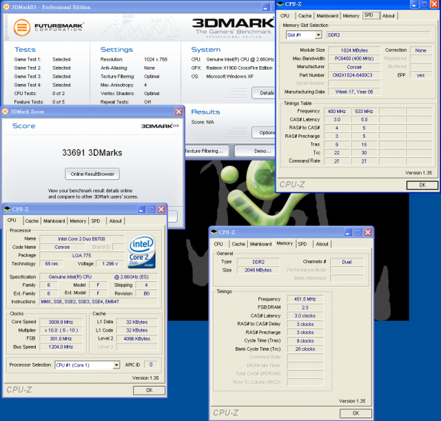Open About tab in SPD window

(389, 16)
